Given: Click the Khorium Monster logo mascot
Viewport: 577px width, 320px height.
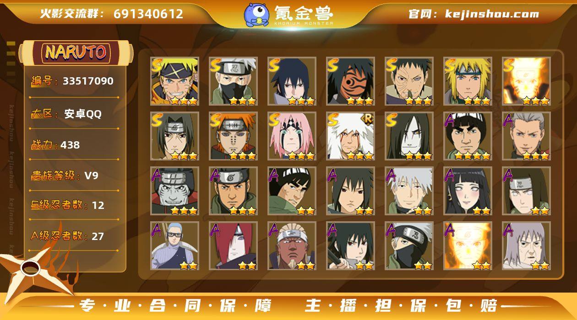Looking at the screenshot, I should pos(256,14).
